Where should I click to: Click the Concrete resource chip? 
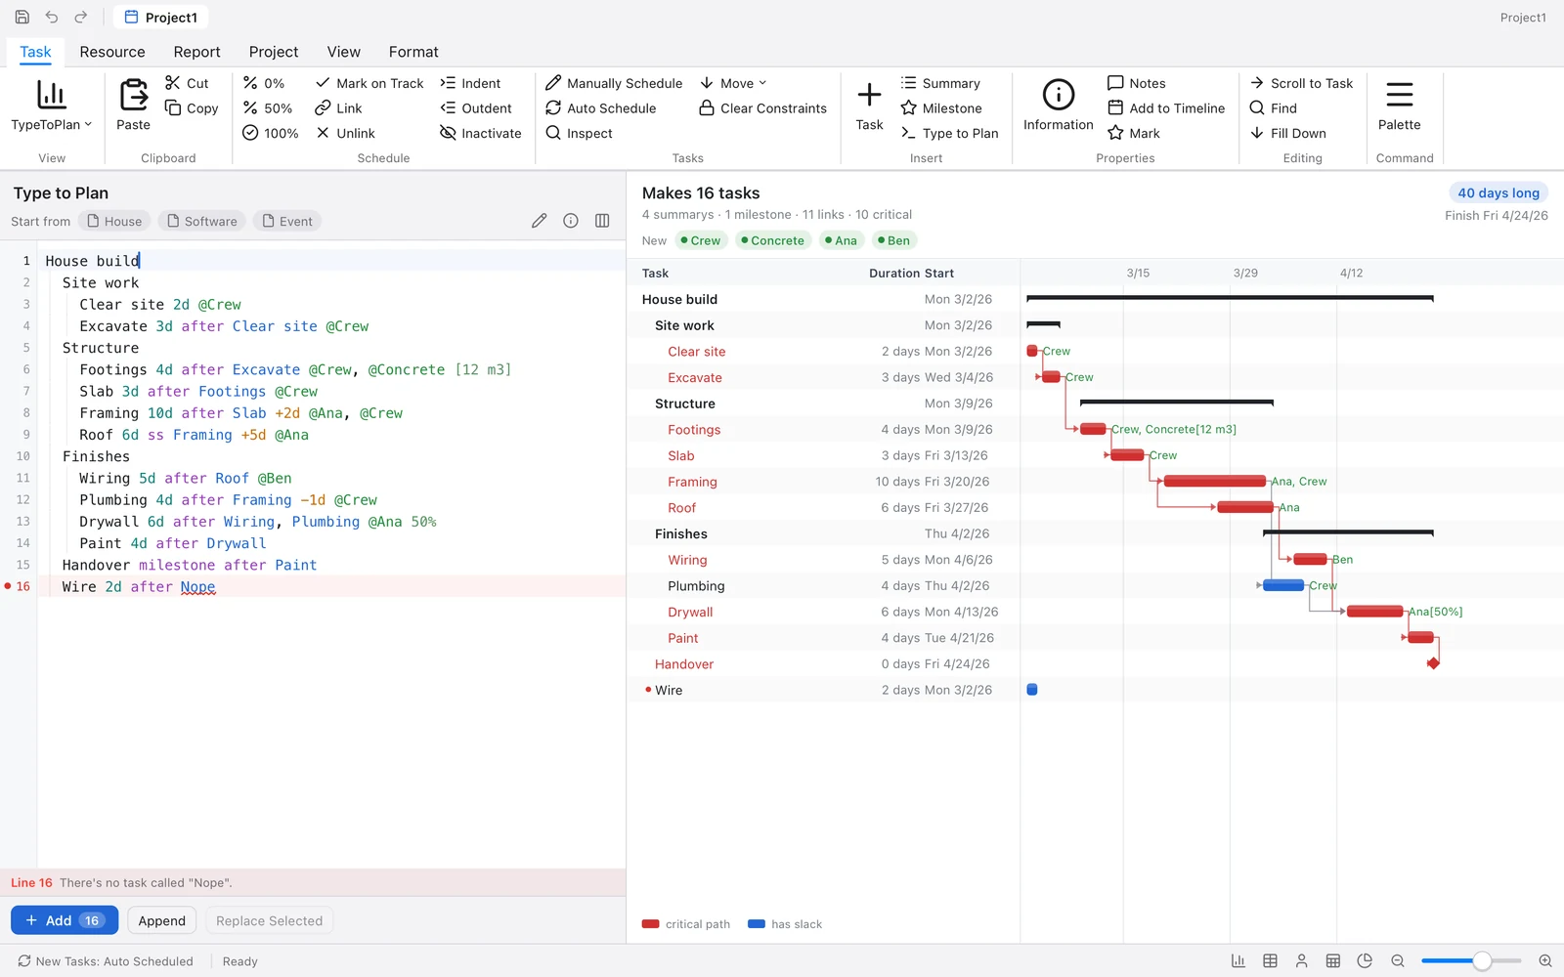click(x=772, y=240)
